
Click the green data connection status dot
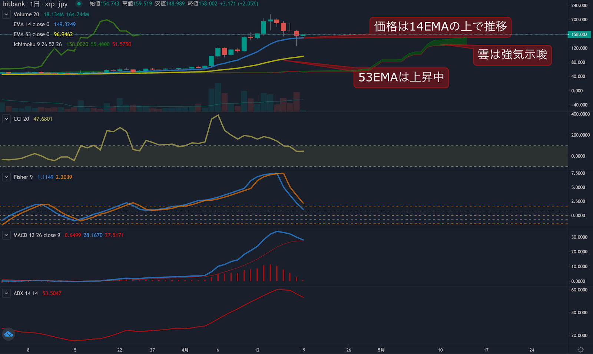click(x=78, y=4)
